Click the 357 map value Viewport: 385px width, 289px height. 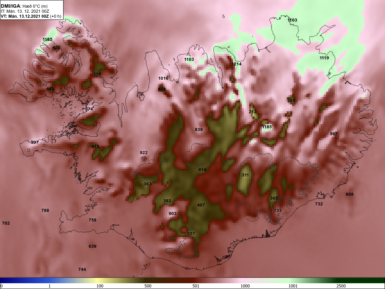pos(191,234)
